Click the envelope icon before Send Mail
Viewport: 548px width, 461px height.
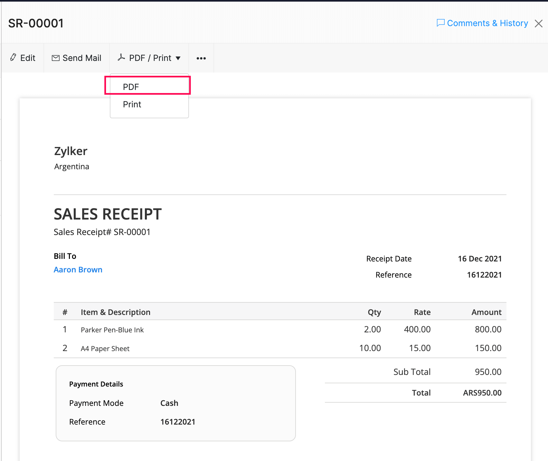55,57
